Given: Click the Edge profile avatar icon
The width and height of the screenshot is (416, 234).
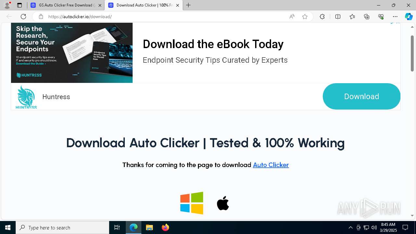Looking at the screenshot, I should click(x=7, y=5).
